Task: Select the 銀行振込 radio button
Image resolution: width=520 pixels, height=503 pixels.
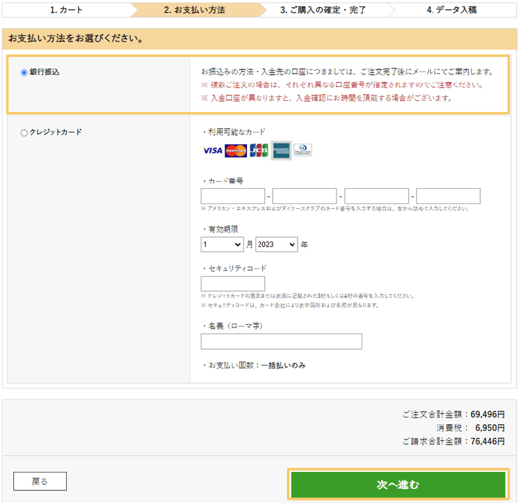Action: (24, 72)
